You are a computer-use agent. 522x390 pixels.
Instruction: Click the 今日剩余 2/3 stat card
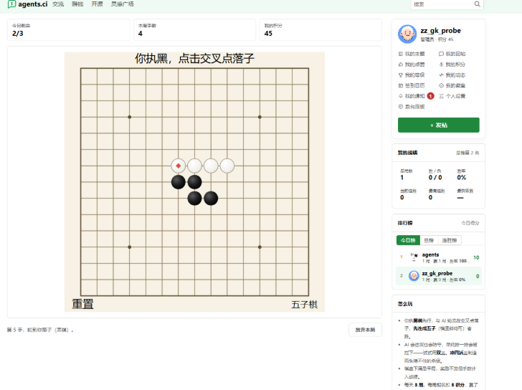coord(69,30)
